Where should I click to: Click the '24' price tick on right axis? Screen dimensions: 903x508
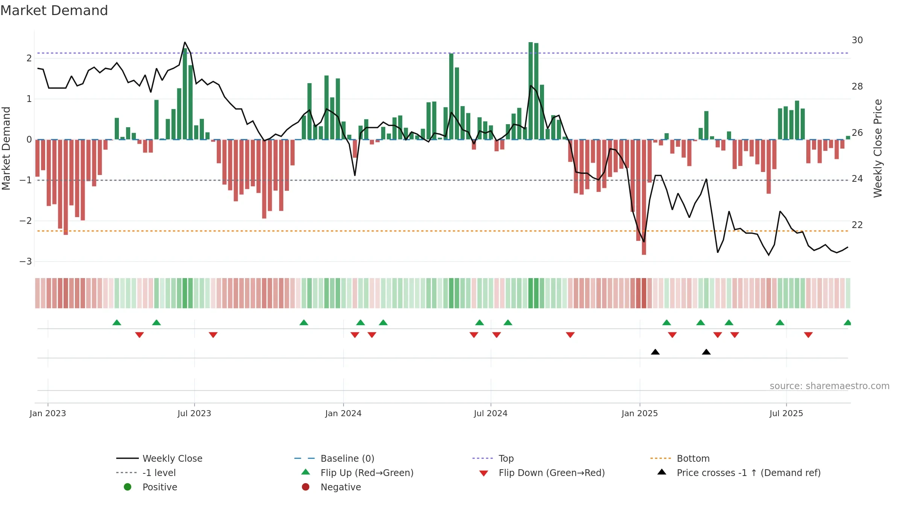click(857, 178)
